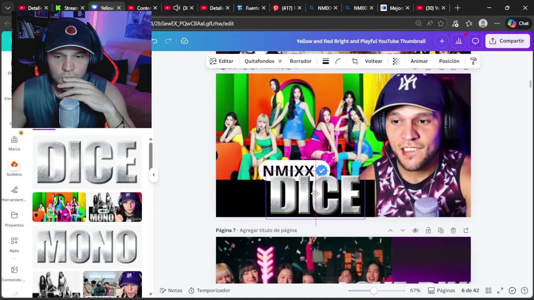Open the browser tab list dropdown arrow

coord(8,8)
